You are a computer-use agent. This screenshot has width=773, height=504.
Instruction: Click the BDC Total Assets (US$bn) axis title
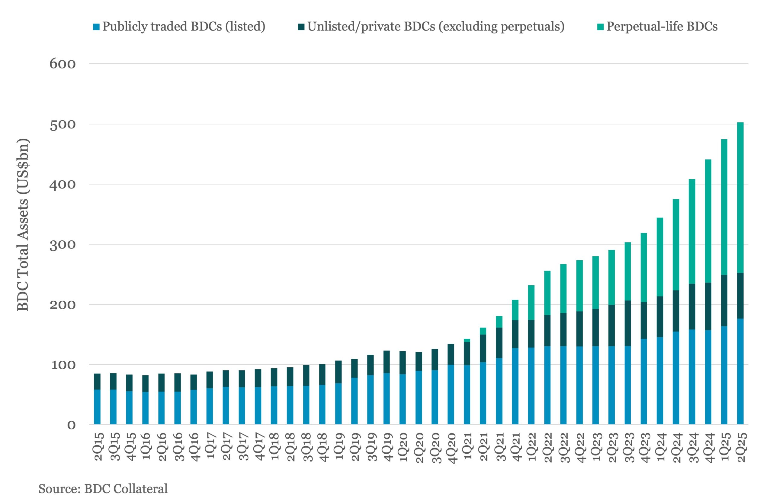click(23, 225)
